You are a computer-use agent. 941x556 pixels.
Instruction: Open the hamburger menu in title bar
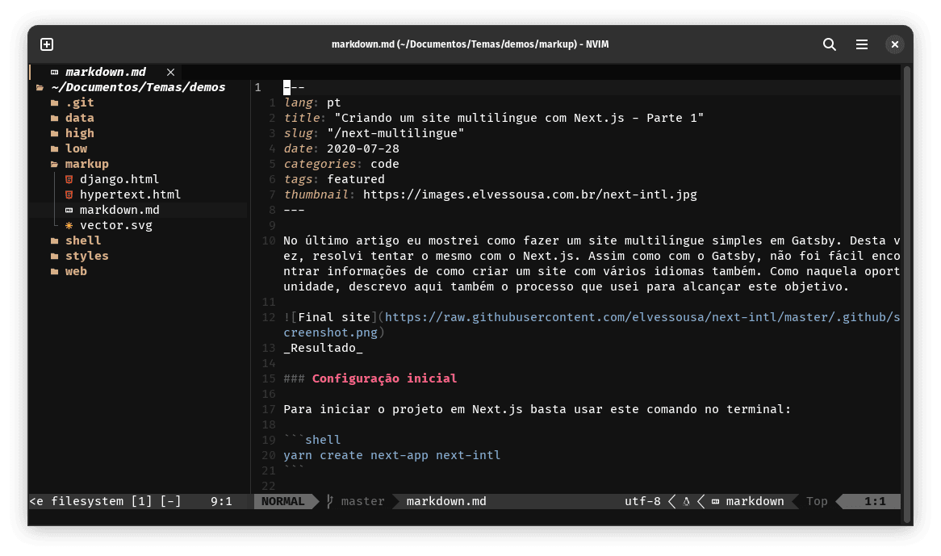[x=862, y=44]
